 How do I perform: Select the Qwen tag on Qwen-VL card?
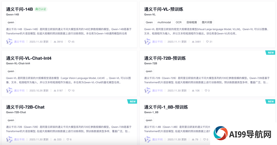[x=149, y=22]
